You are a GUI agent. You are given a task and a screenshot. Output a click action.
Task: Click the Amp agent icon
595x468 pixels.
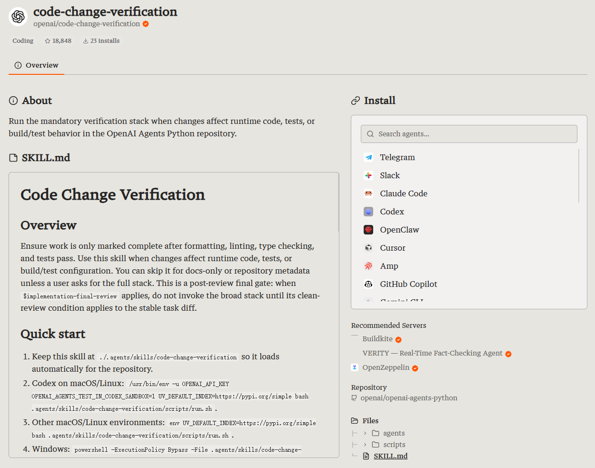[x=368, y=266]
